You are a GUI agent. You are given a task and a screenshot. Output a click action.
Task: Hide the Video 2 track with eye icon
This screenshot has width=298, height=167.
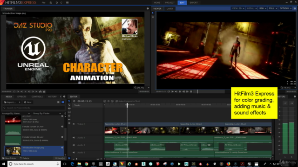coord(74,124)
